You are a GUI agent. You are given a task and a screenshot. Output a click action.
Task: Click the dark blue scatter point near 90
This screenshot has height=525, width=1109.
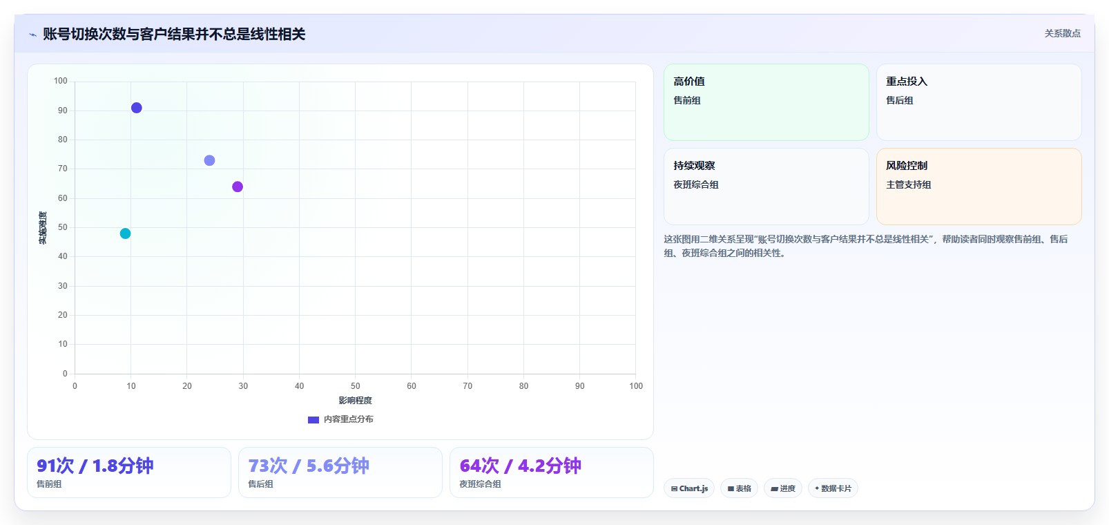click(x=137, y=108)
